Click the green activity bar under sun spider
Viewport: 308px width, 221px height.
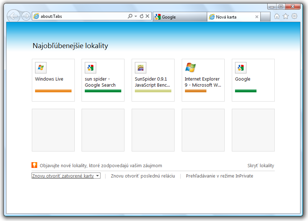tap(103, 91)
